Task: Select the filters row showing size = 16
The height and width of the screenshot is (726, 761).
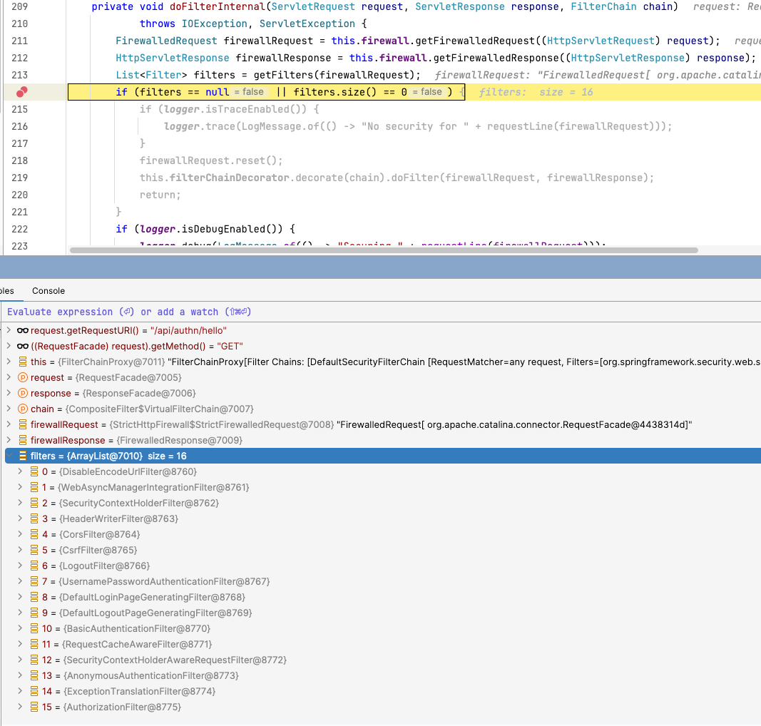Action: [383, 456]
